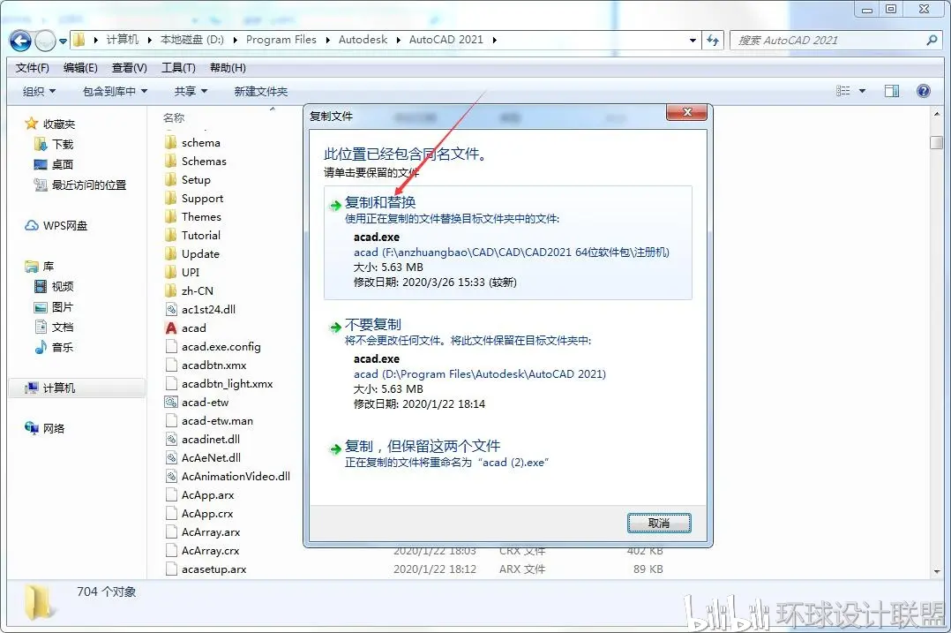The image size is (951, 633).
Task: Close the 复制文件 dialog
Action: click(686, 112)
